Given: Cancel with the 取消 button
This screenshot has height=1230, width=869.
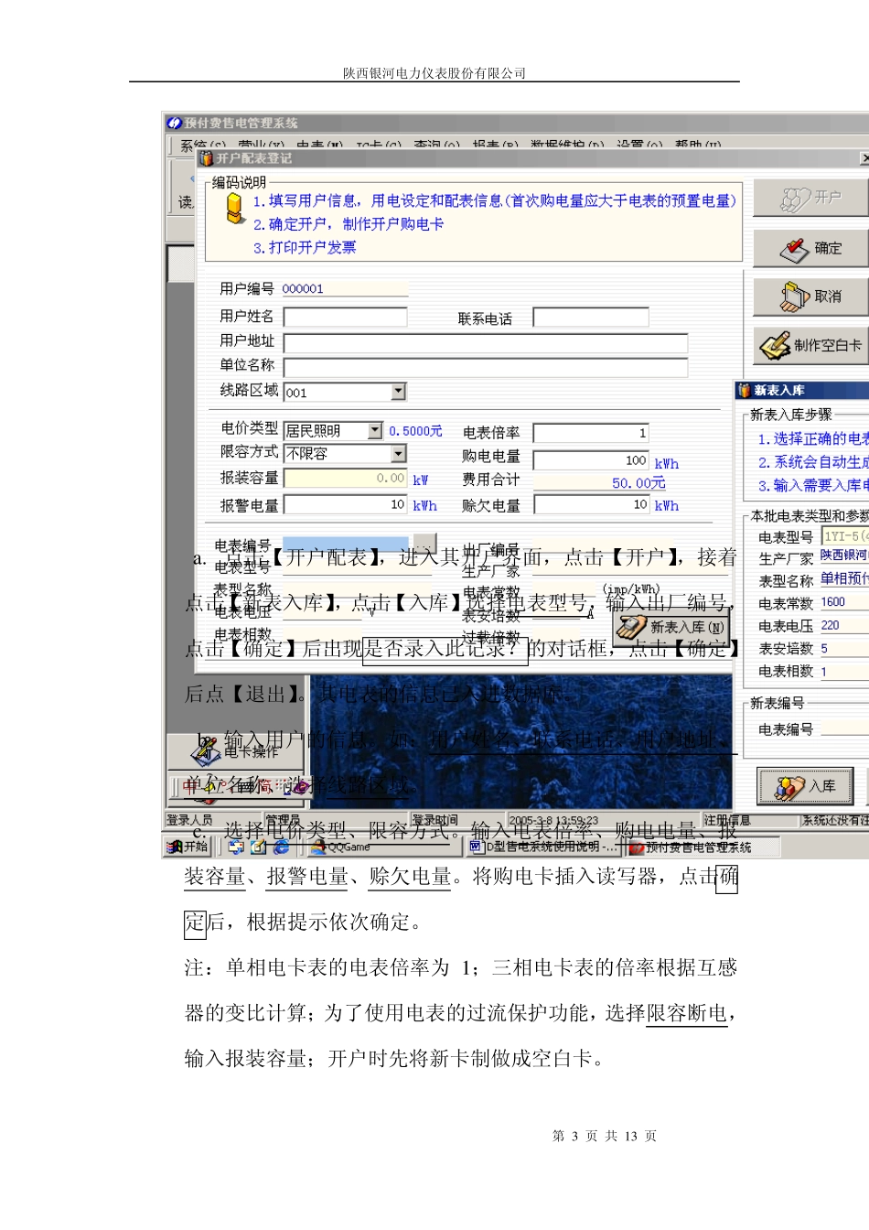Looking at the screenshot, I should 810,297.
